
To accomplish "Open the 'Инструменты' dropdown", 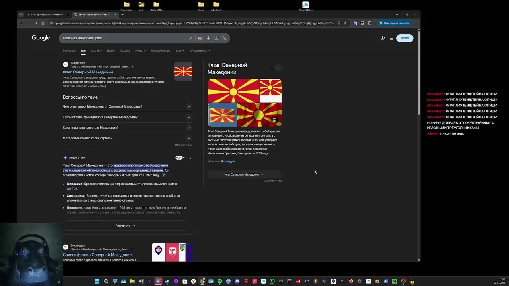I will coord(200,51).
